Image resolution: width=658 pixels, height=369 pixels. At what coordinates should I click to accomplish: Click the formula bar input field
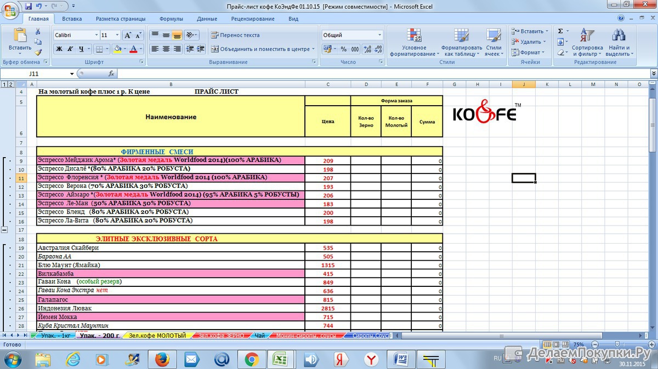[383, 73]
